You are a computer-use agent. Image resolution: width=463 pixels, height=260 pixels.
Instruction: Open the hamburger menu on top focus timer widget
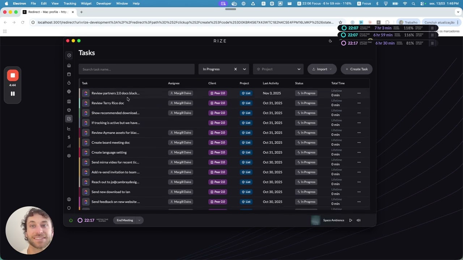432,28
